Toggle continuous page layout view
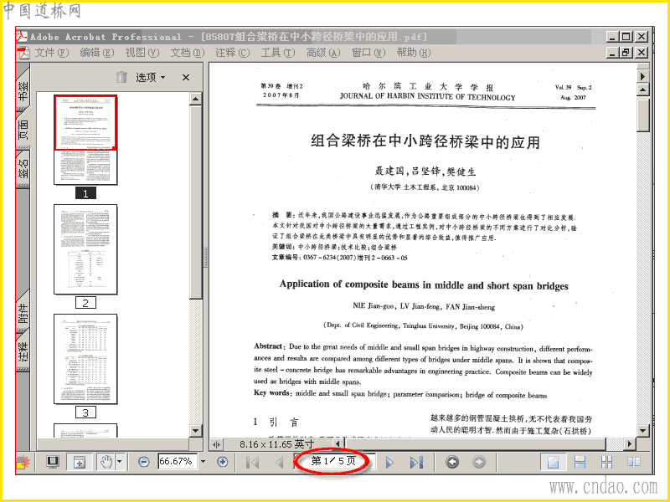The image size is (670, 502). (x=580, y=462)
